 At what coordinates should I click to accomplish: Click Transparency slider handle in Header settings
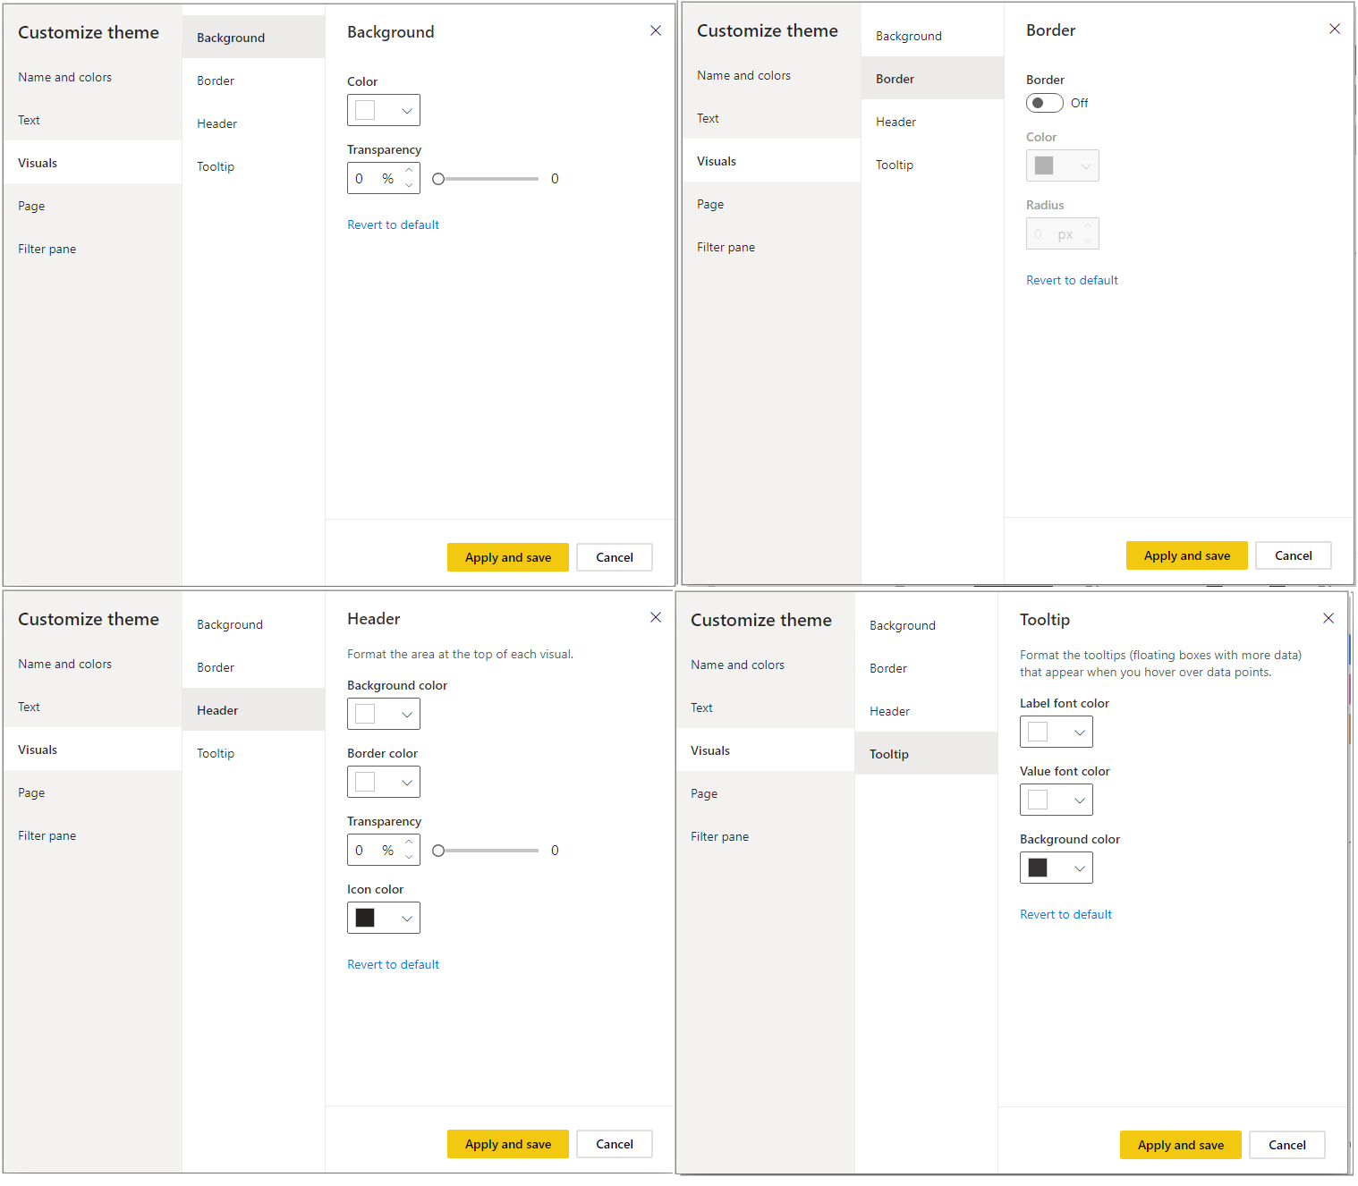438,851
